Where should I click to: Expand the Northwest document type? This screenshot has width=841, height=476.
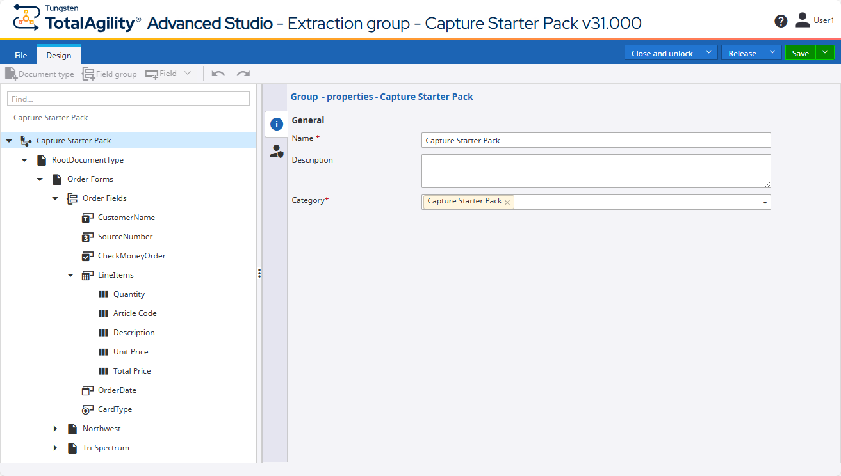55,429
